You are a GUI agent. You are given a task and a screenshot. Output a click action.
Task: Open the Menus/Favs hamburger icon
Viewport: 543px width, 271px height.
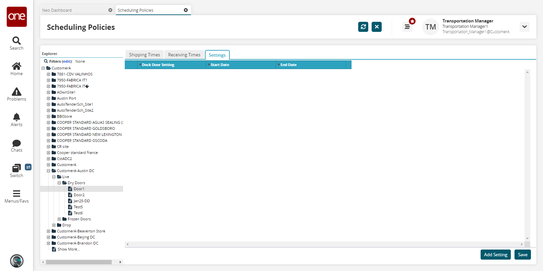16,194
